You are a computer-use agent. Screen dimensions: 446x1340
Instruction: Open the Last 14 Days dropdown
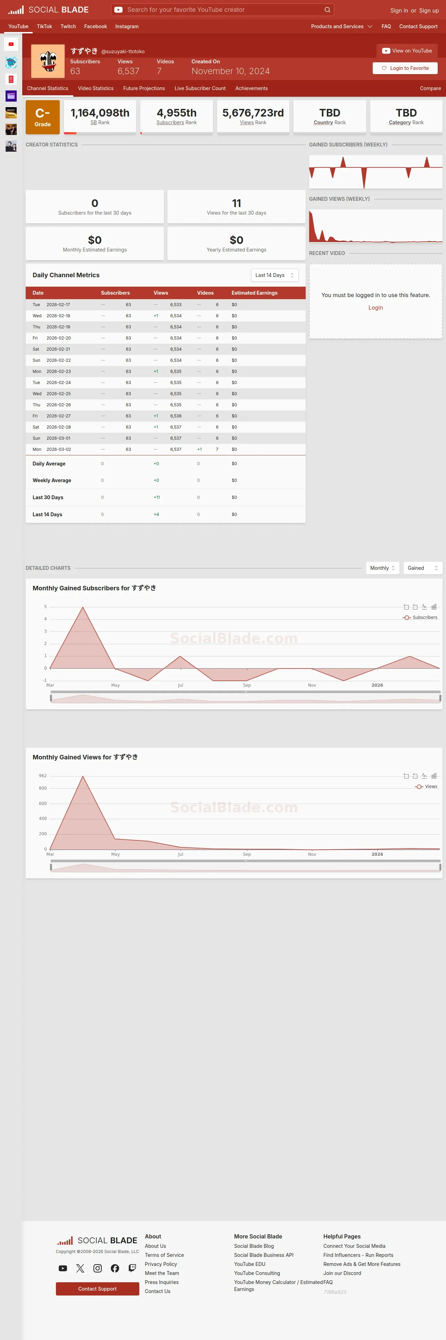[275, 275]
